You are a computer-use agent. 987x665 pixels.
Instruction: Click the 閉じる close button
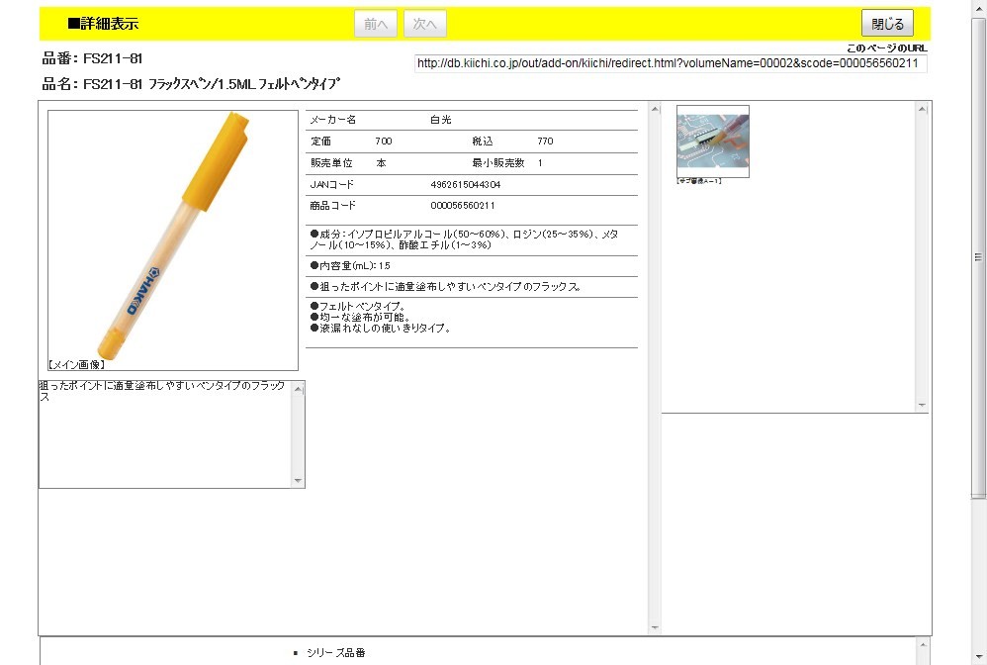(x=887, y=24)
